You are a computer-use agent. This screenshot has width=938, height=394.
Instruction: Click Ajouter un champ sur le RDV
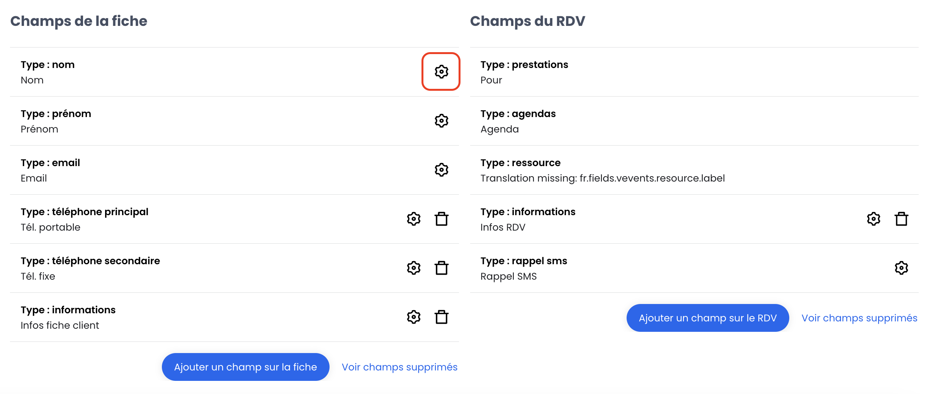pos(708,318)
